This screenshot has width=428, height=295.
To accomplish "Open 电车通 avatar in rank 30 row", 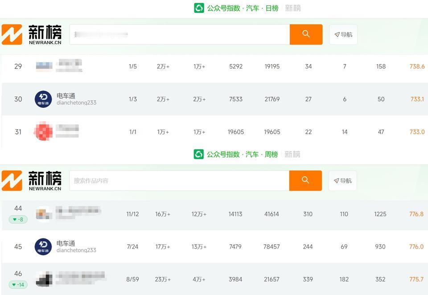I will [x=43, y=99].
